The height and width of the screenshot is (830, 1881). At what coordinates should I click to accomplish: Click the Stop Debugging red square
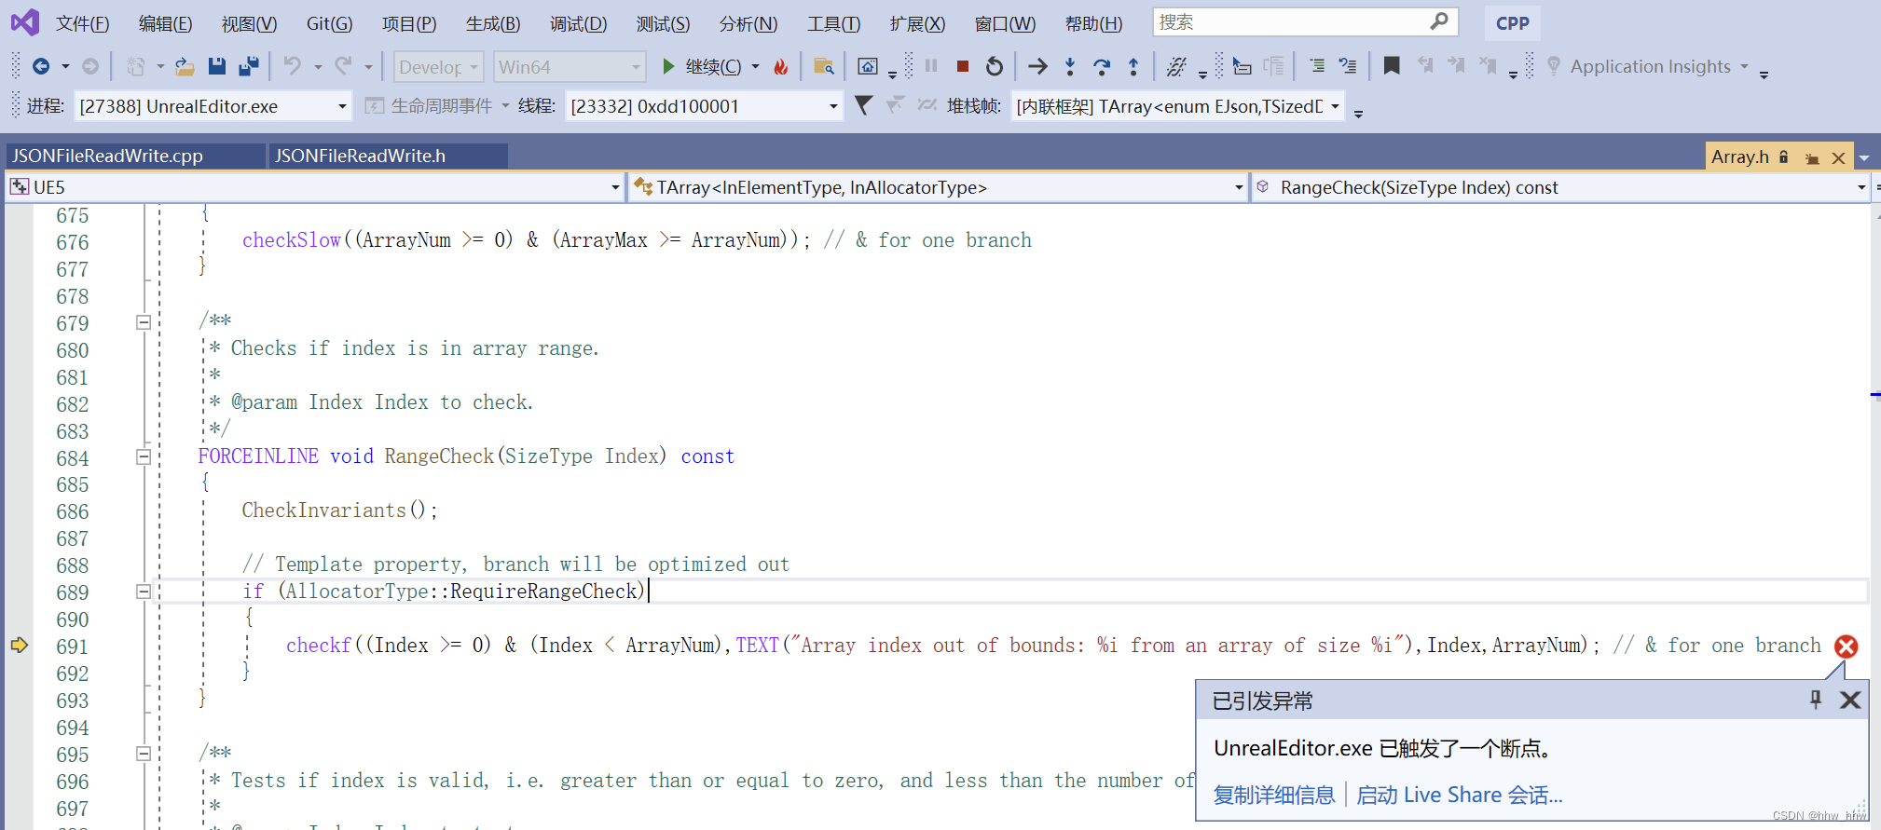click(963, 66)
